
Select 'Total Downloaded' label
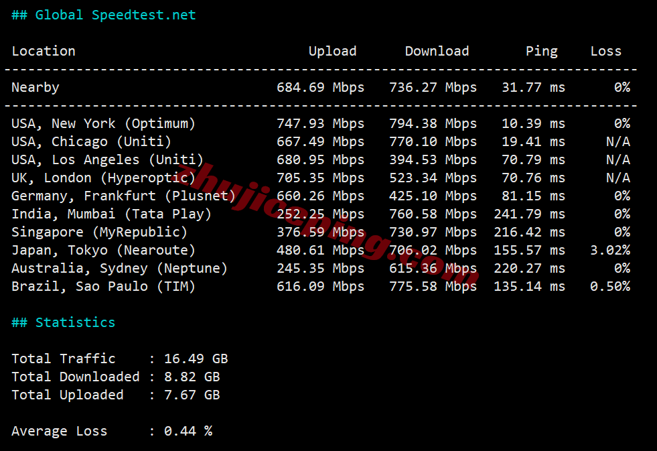click(x=76, y=377)
